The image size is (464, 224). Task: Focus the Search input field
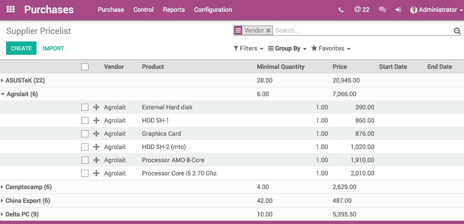click(363, 30)
